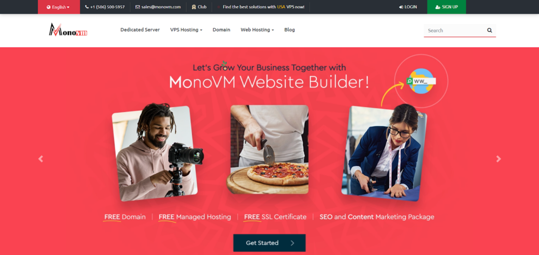
Task: Click the search magnifier icon
Action: [490, 30]
